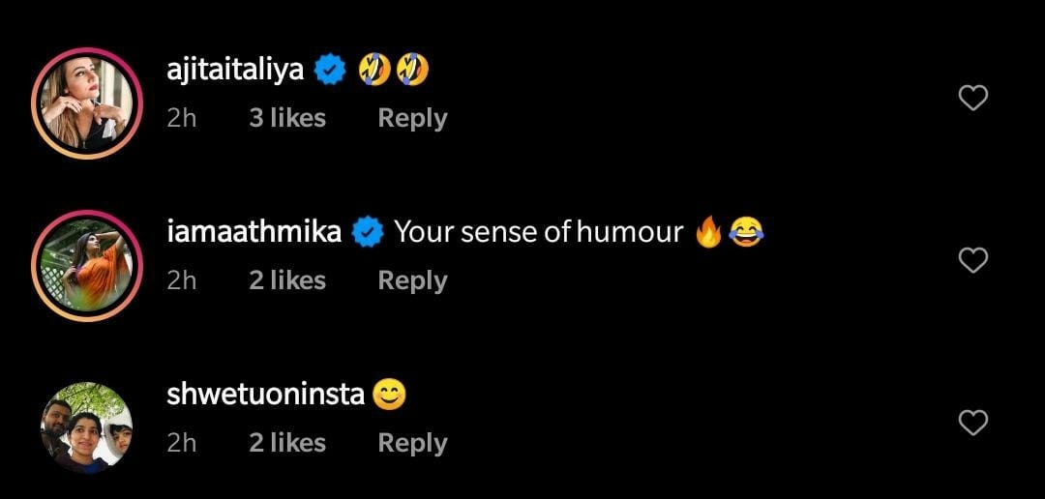The width and height of the screenshot is (1045, 499).
Task: Open ajitaitaliya's profile picture
Action: 87,101
